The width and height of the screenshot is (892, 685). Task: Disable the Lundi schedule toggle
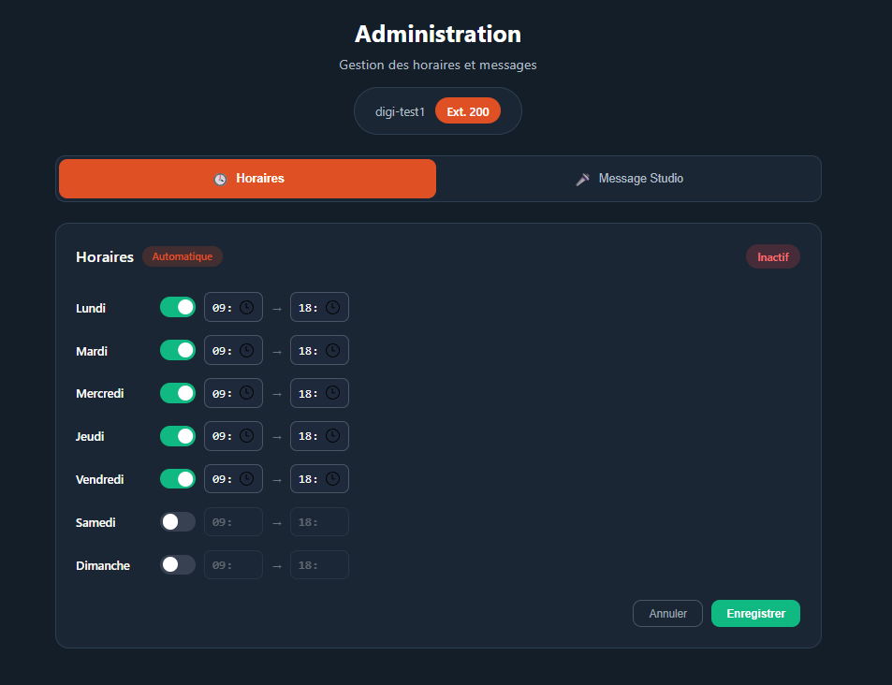177,307
